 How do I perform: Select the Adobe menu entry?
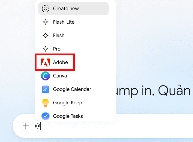(73, 62)
